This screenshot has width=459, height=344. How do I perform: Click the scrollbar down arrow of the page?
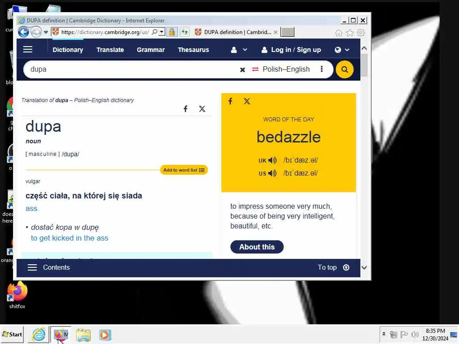coord(364,267)
